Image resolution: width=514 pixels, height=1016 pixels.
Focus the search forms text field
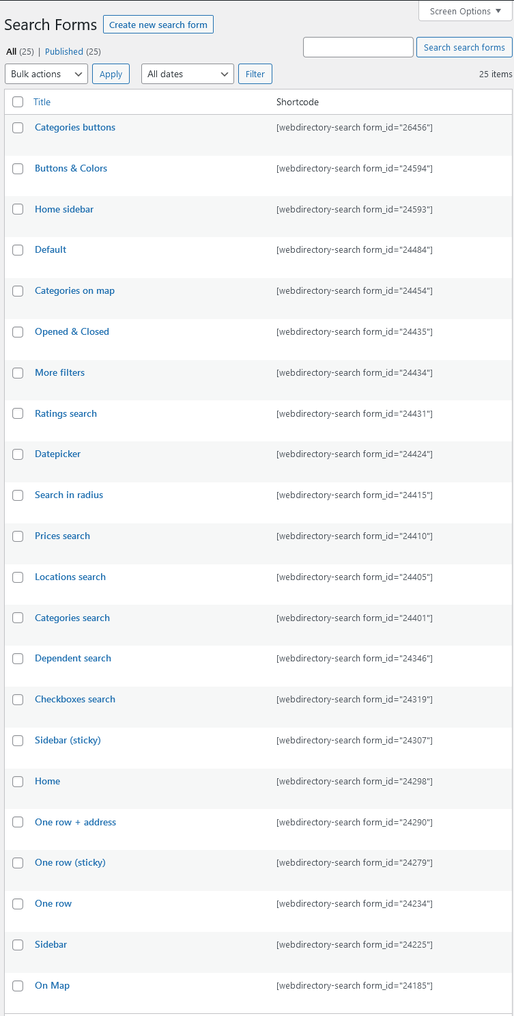pyautogui.click(x=358, y=47)
